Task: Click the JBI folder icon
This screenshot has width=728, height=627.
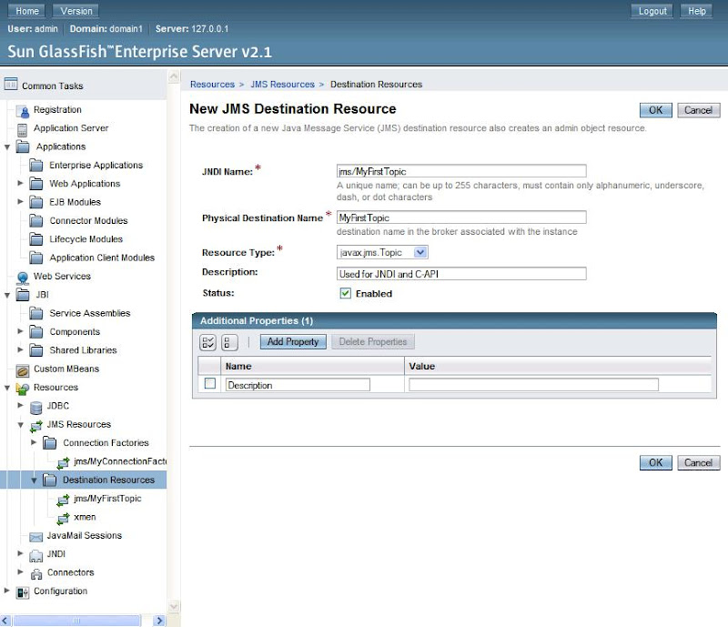Action: [x=22, y=295]
